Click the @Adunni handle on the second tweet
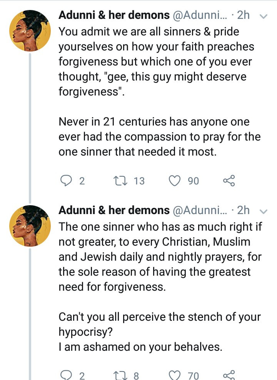 (200, 210)
